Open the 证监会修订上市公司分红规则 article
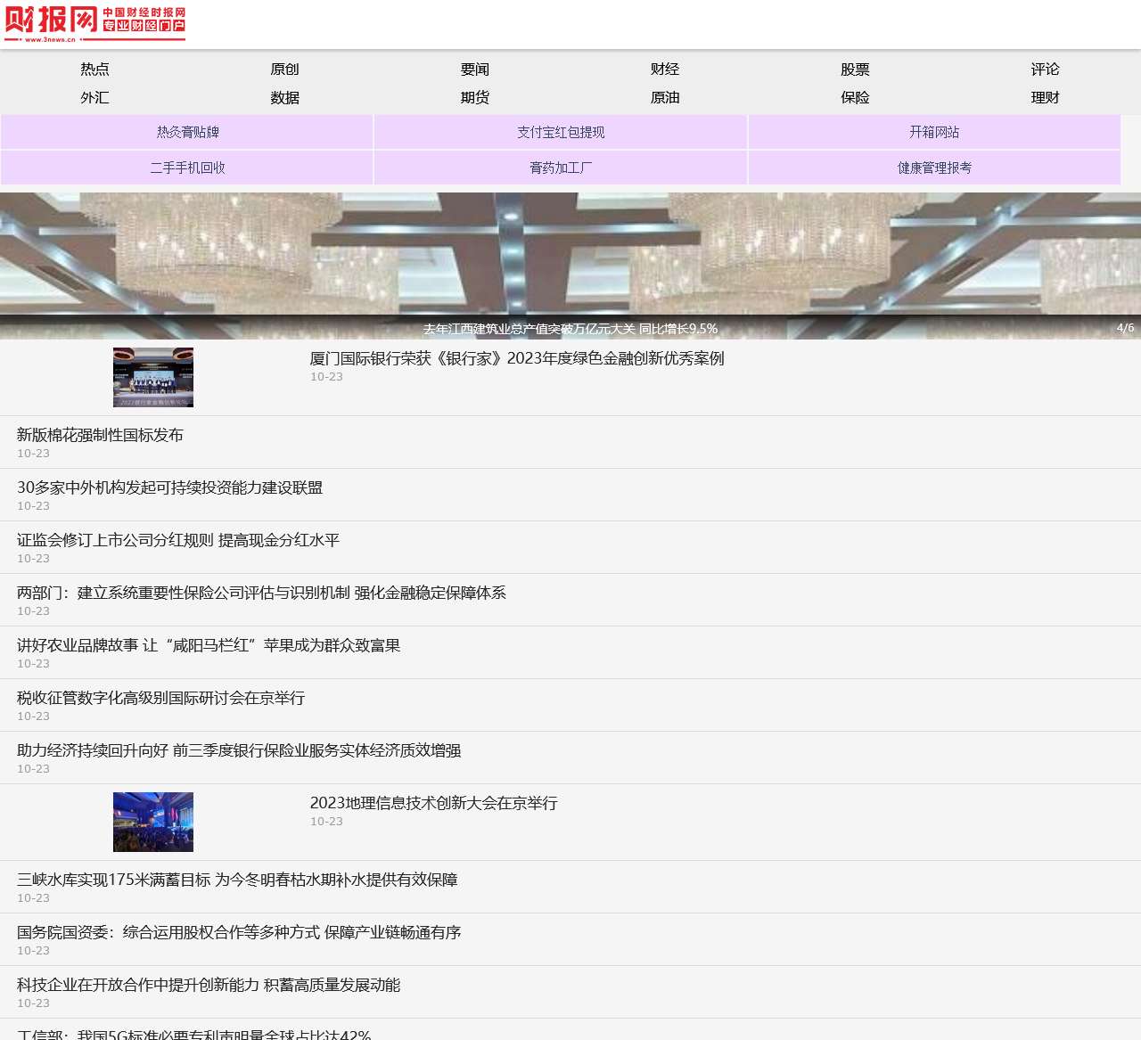The width and height of the screenshot is (1141, 1040). (178, 540)
